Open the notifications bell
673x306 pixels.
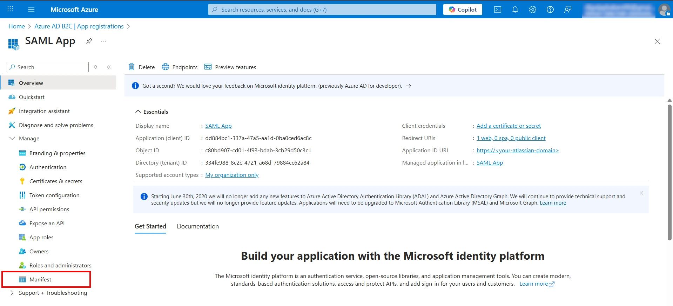click(x=515, y=9)
